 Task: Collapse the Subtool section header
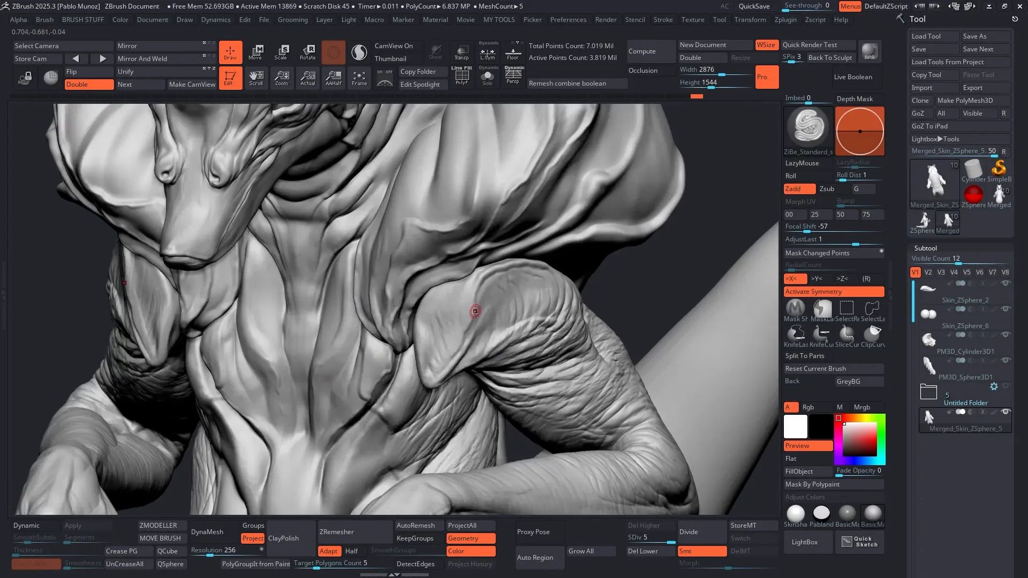925,248
